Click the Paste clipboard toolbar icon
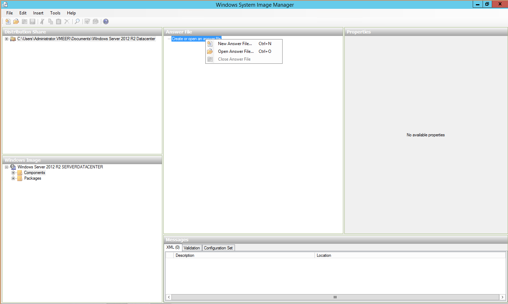Viewport: 508px width, 304px height. click(x=59, y=21)
